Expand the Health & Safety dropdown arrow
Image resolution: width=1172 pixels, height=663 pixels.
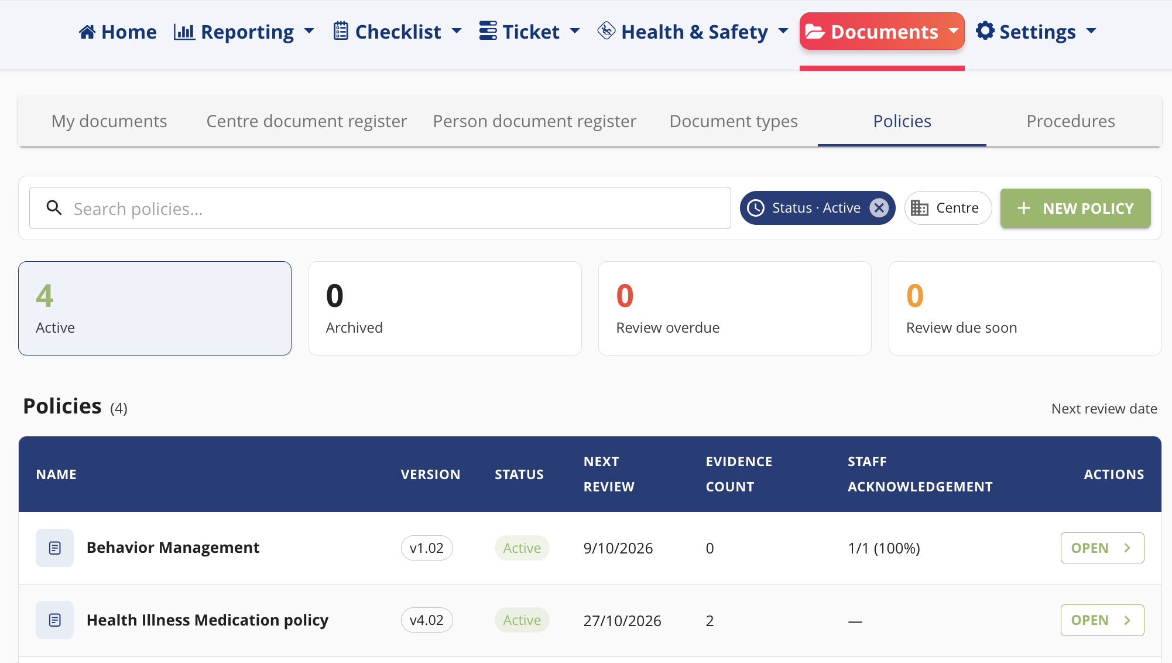[x=783, y=30]
